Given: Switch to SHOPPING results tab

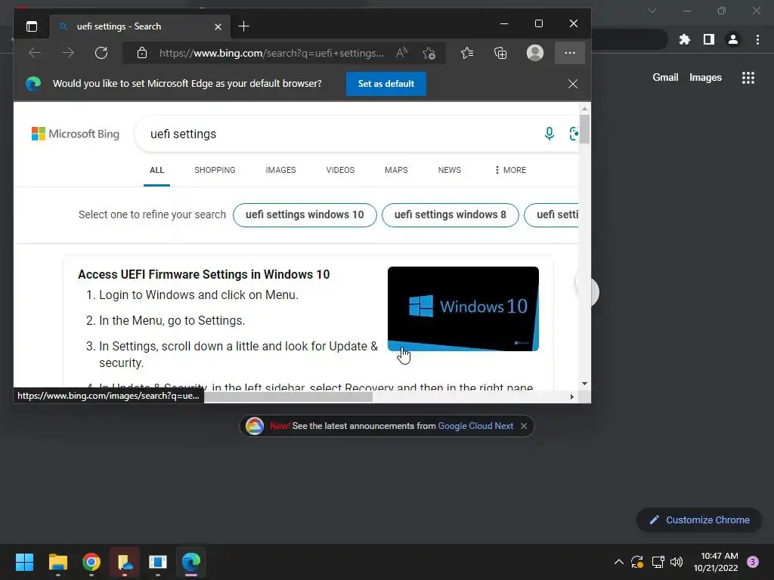Looking at the screenshot, I should point(215,170).
